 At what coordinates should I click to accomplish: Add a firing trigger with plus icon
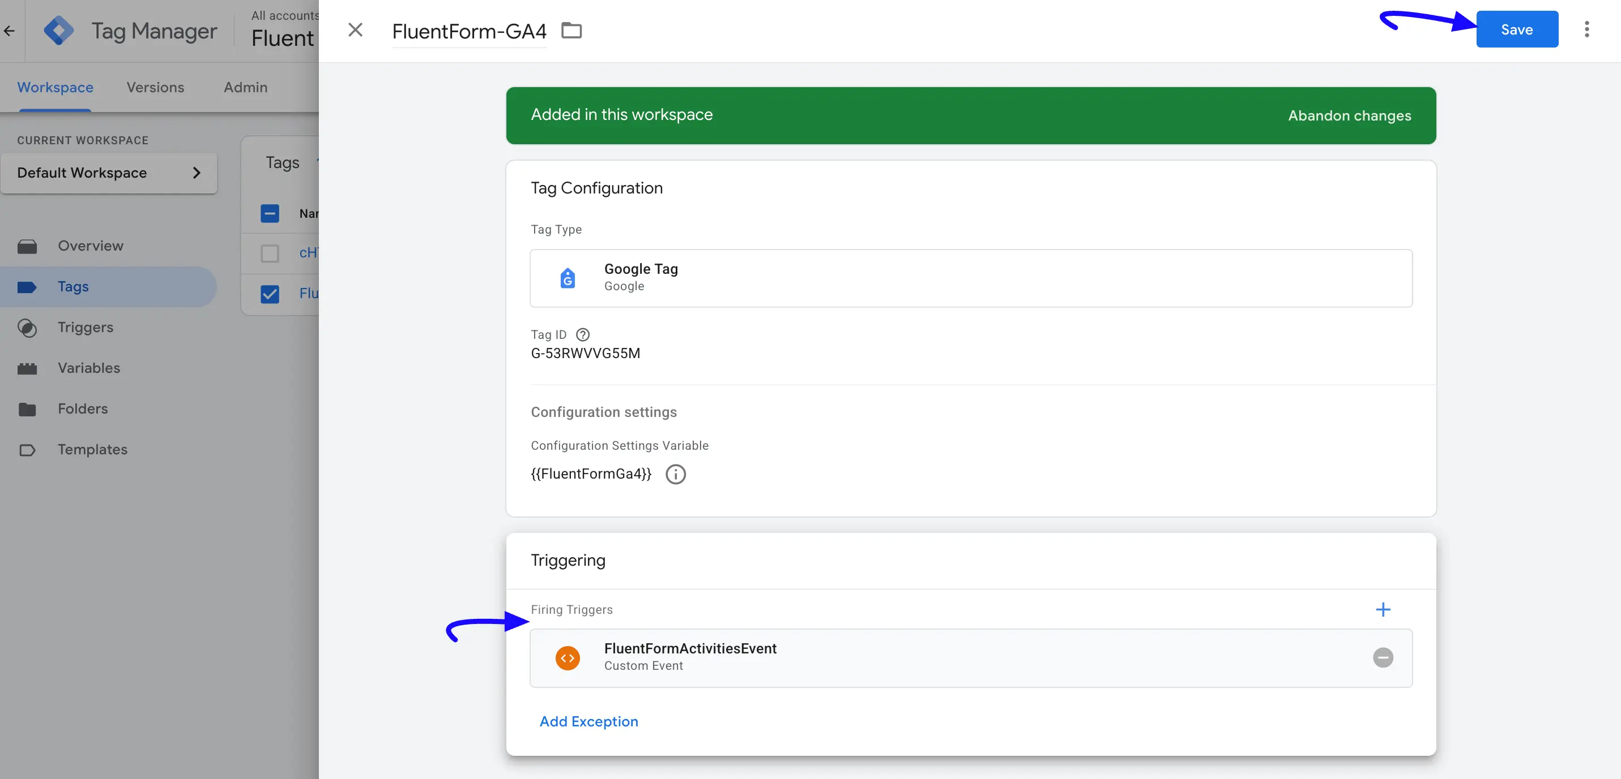(x=1383, y=609)
